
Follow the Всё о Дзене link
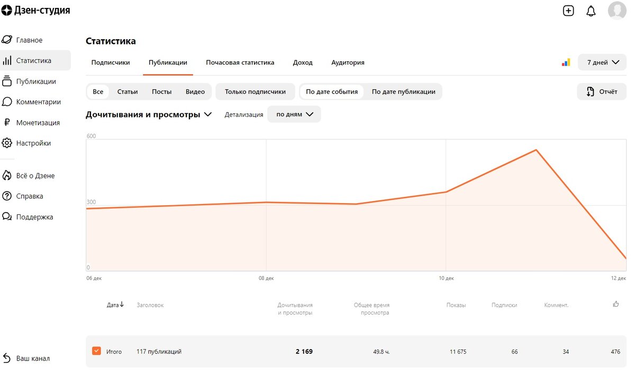point(35,176)
